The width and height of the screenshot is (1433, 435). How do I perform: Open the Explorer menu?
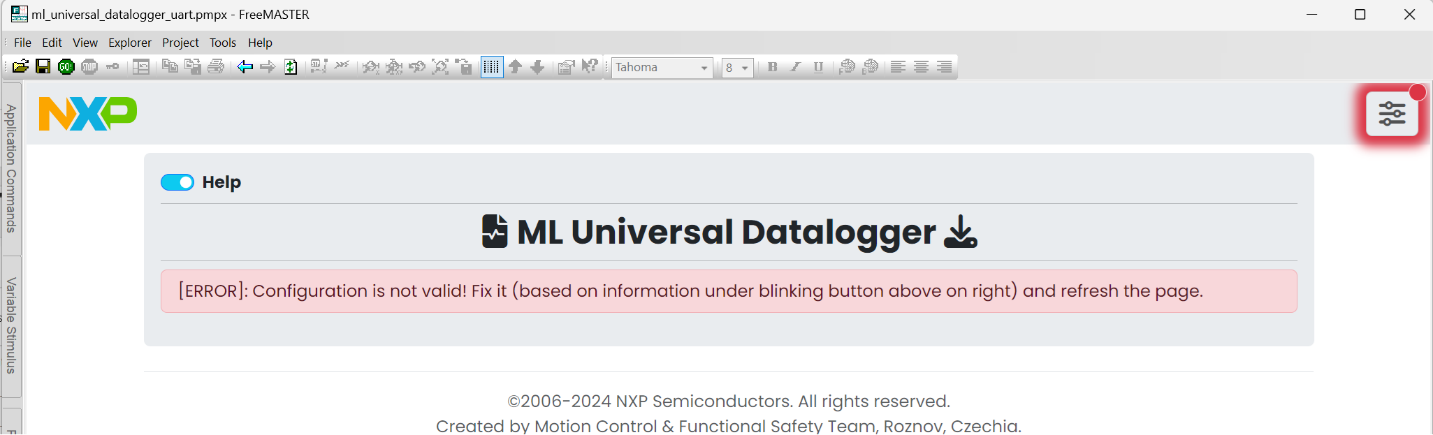click(x=130, y=43)
